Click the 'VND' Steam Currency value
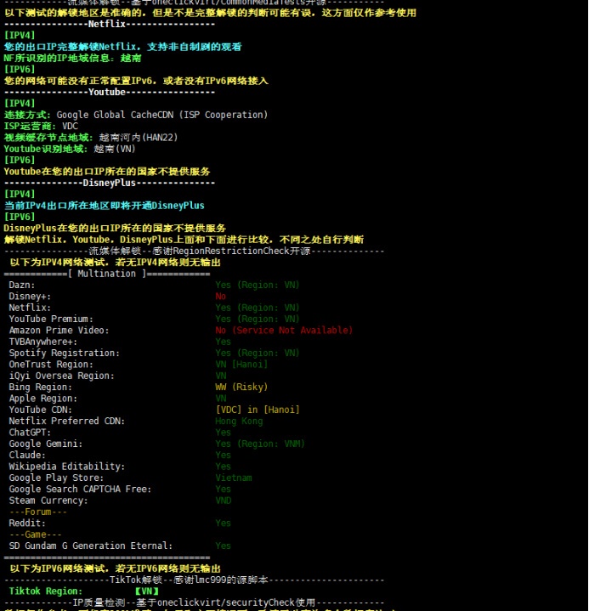This screenshot has width=589, height=611. 224,501
